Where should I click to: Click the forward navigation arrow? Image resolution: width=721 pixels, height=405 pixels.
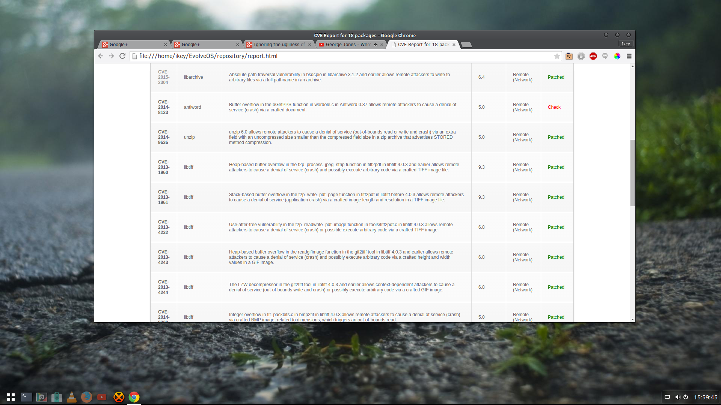coord(112,56)
